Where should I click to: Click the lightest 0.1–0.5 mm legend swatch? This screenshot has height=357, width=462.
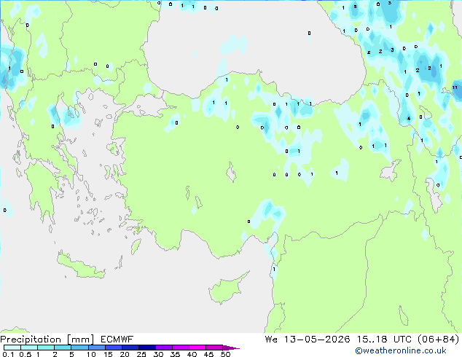click(x=12, y=348)
